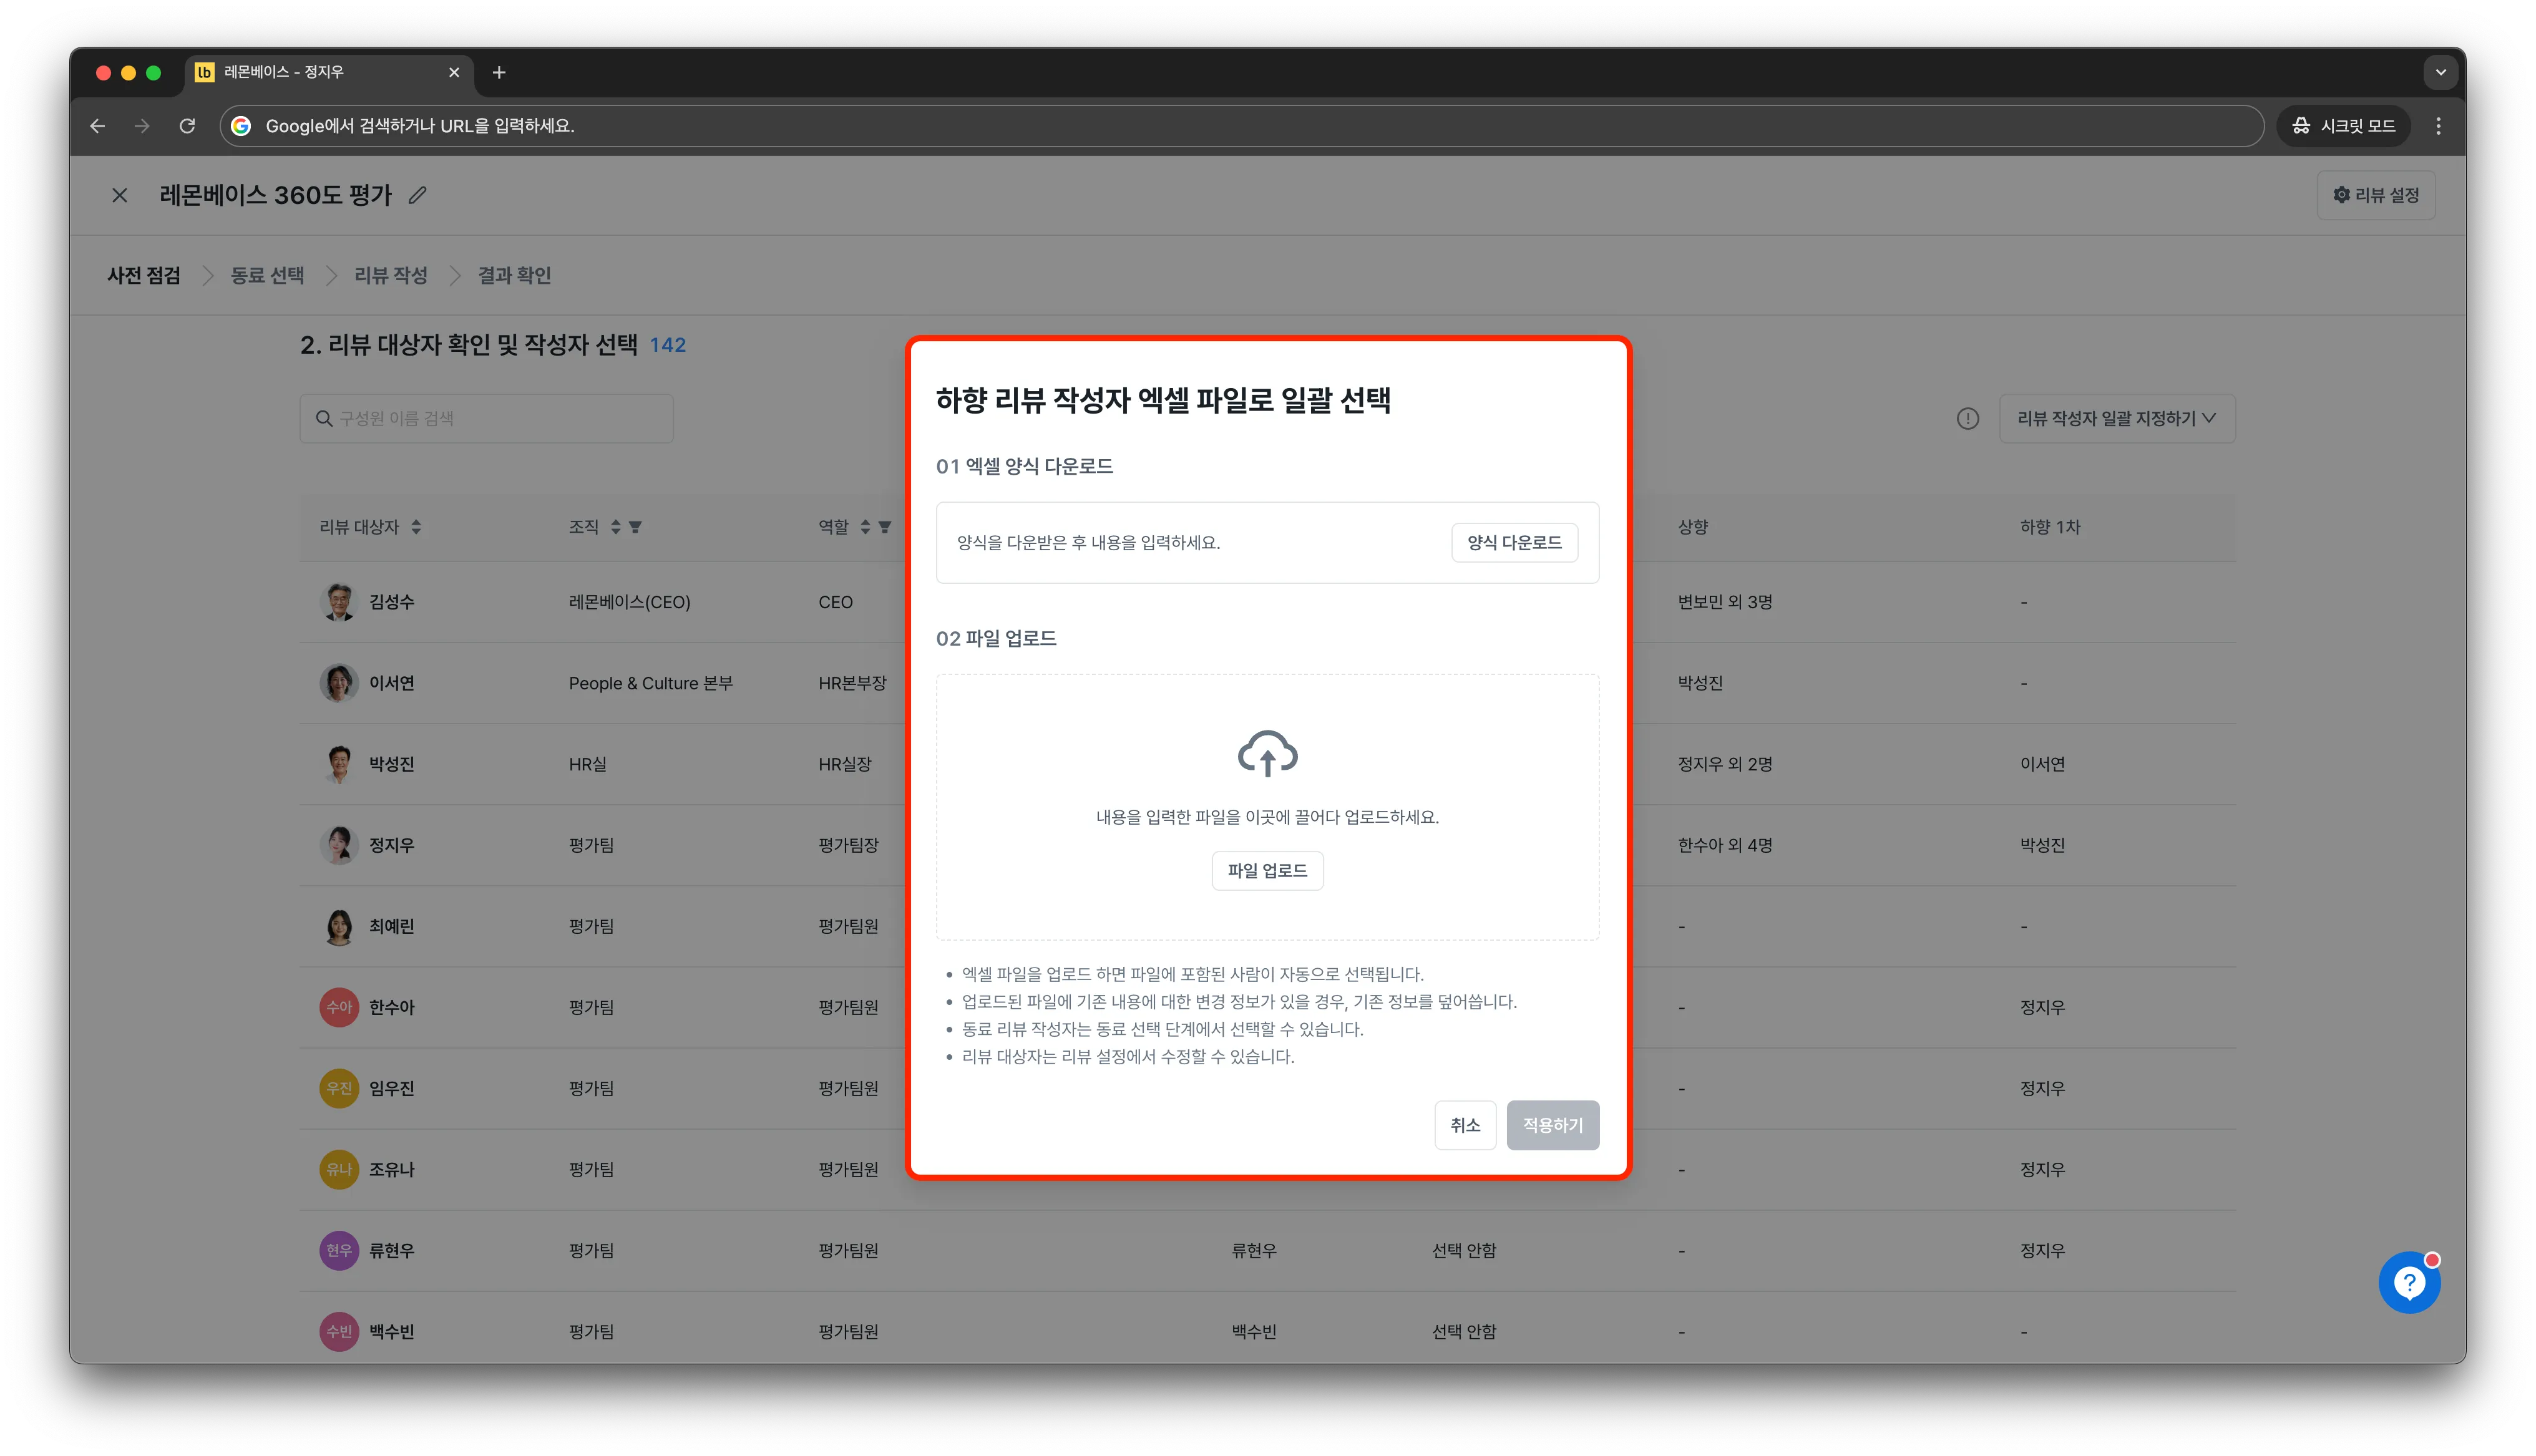Screen dimensions: 2536x1456
Task: Click 한수아 red avatar circle
Action: pos(339,1007)
